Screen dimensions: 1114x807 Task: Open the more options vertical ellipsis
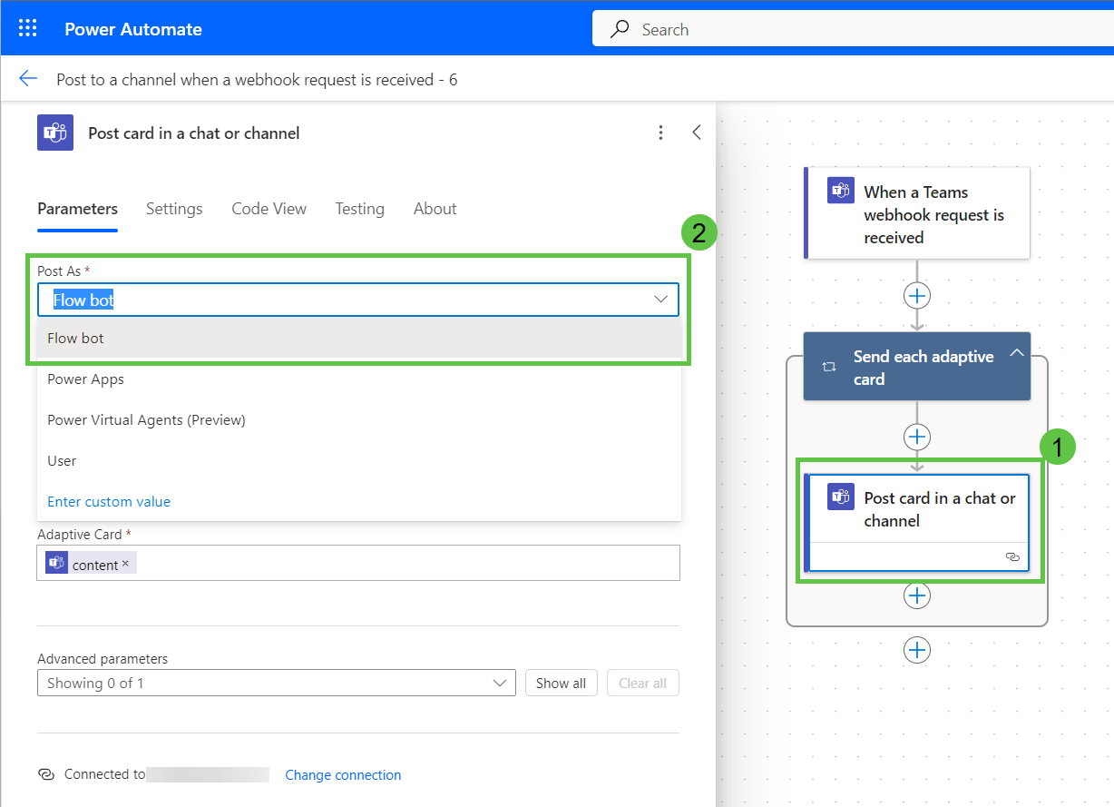click(661, 133)
